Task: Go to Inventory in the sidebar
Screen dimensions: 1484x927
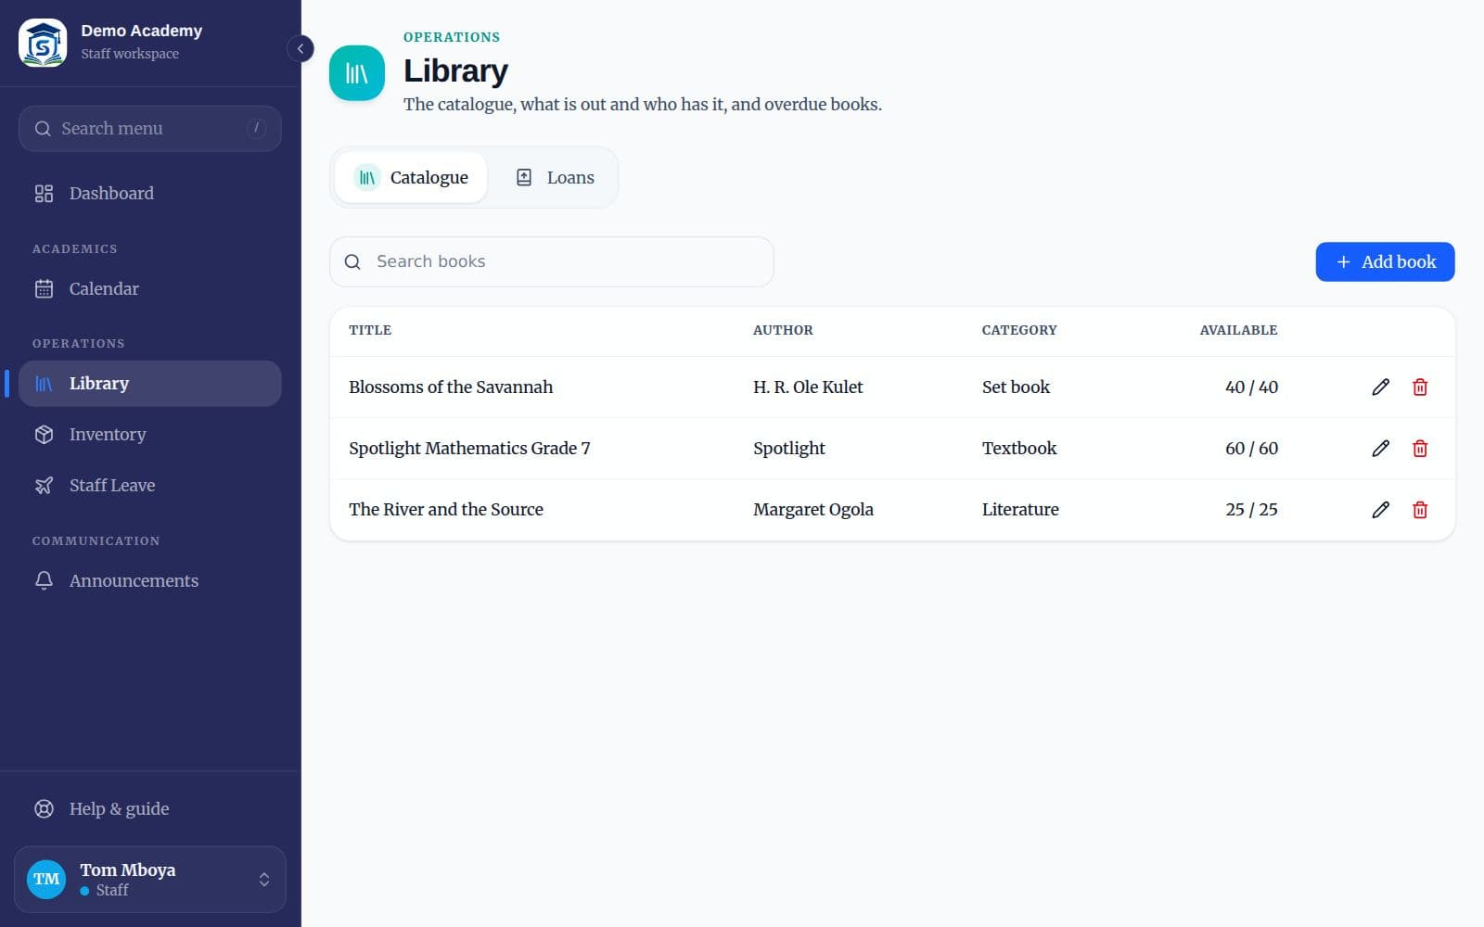Action: click(x=150, y=435)
